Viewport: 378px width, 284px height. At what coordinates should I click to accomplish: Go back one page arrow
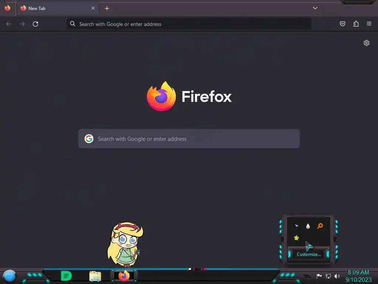(9, 24)
